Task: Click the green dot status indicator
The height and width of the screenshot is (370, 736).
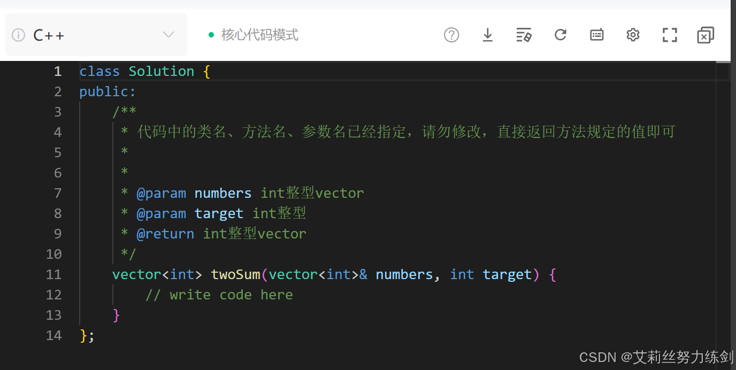Action: [211, 35]
